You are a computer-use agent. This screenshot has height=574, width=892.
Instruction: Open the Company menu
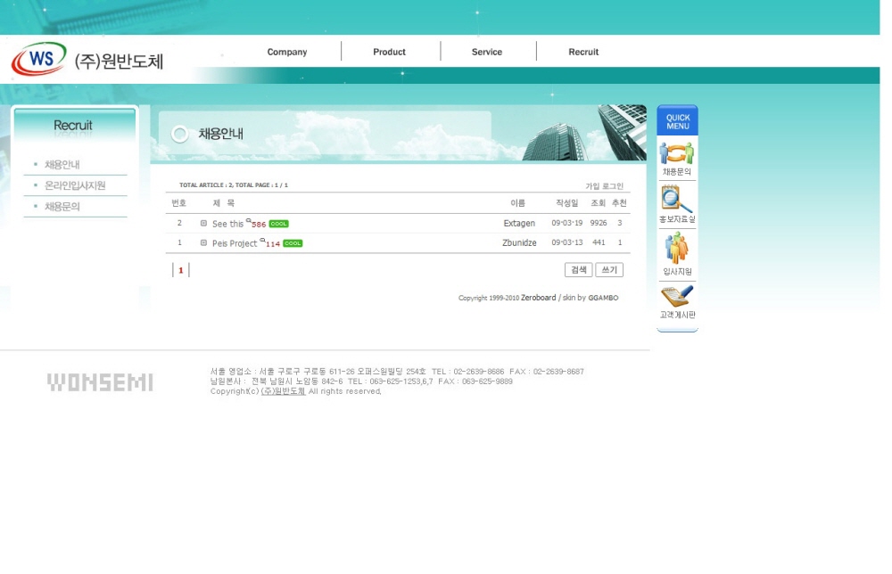tap(287, 52)
